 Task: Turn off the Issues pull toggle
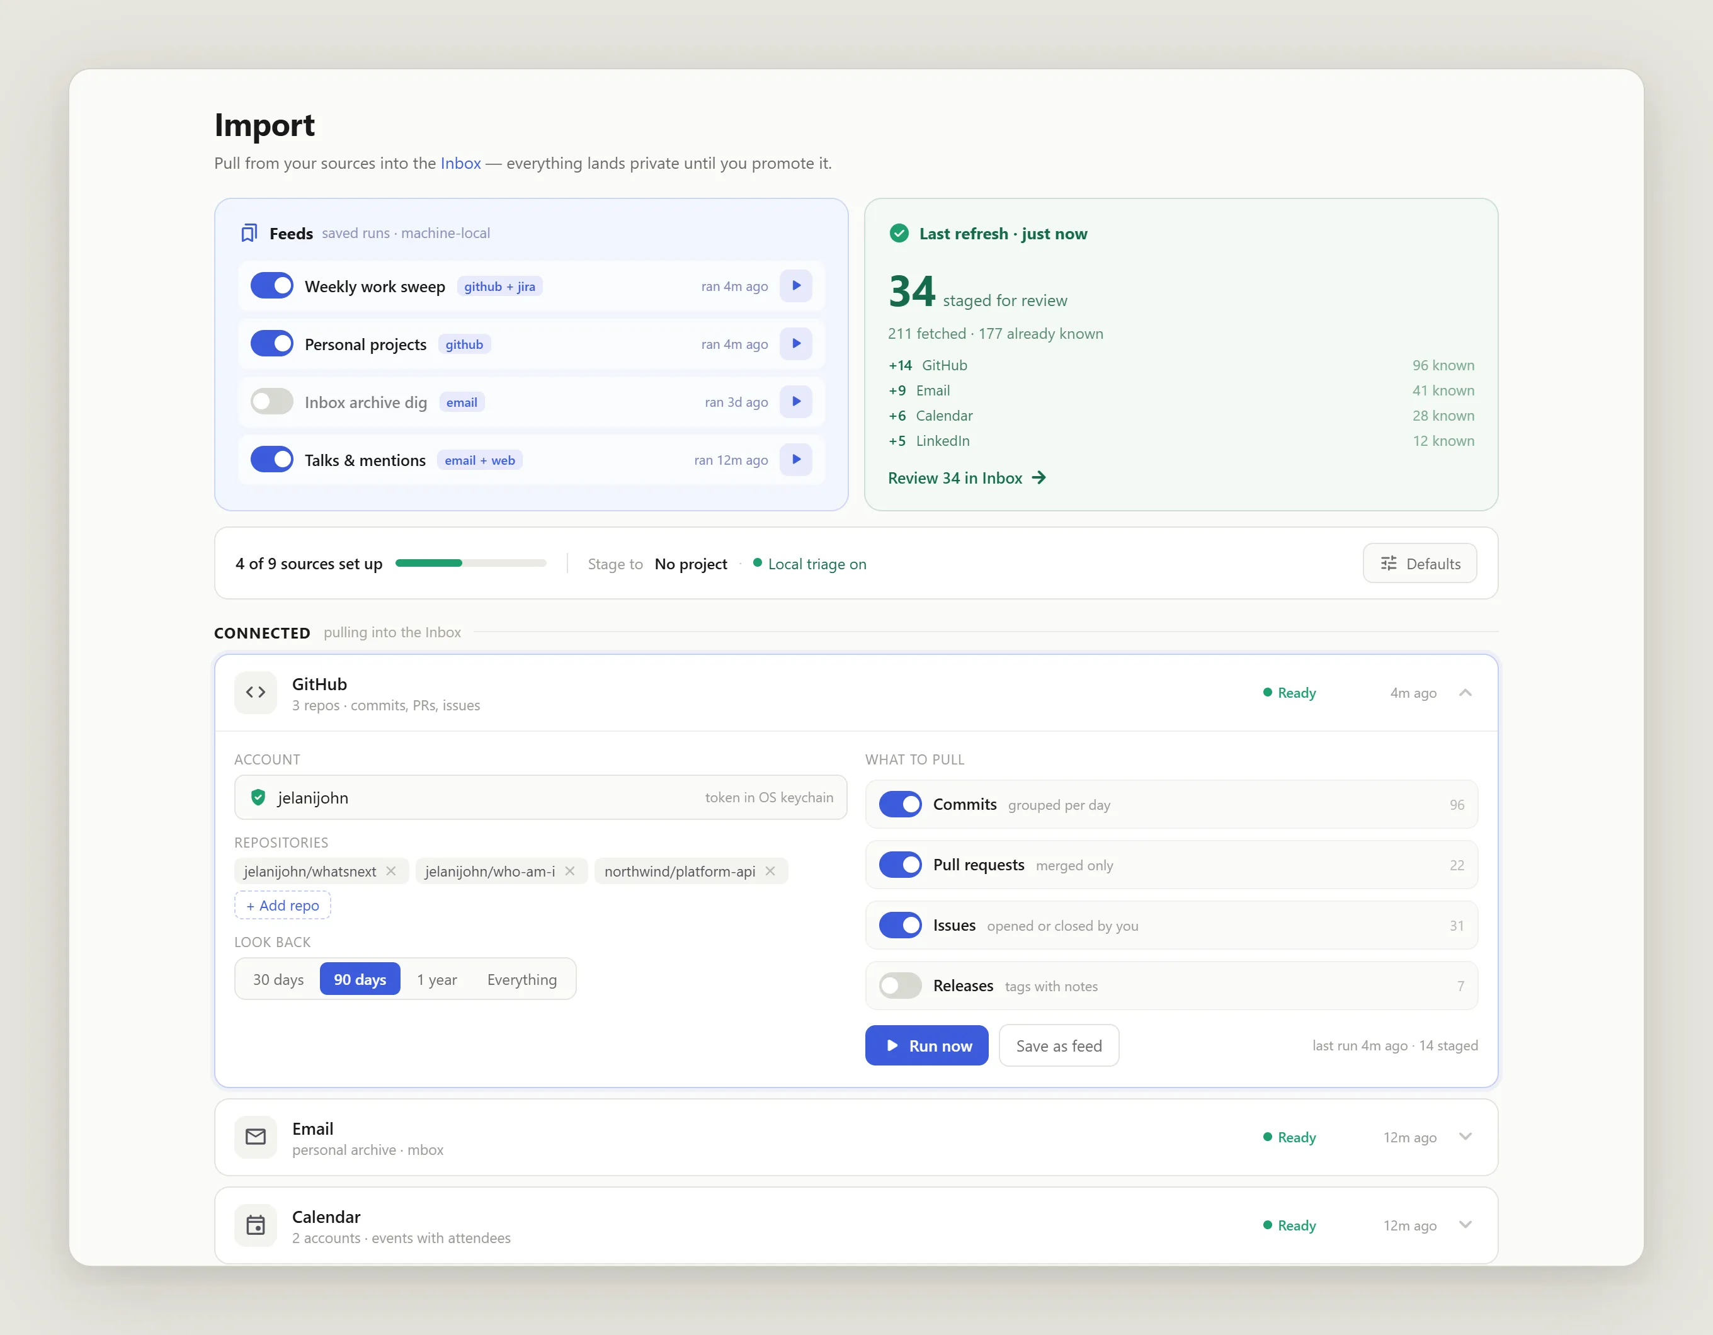click(x=901, y=926)
